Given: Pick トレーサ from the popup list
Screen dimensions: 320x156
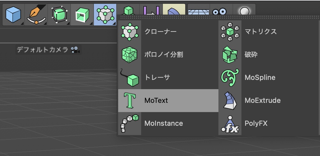Looking at the screenshot, I should click(168, 77).
